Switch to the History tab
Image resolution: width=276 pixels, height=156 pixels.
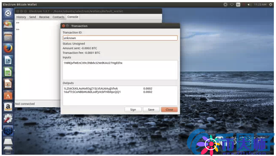21,17
